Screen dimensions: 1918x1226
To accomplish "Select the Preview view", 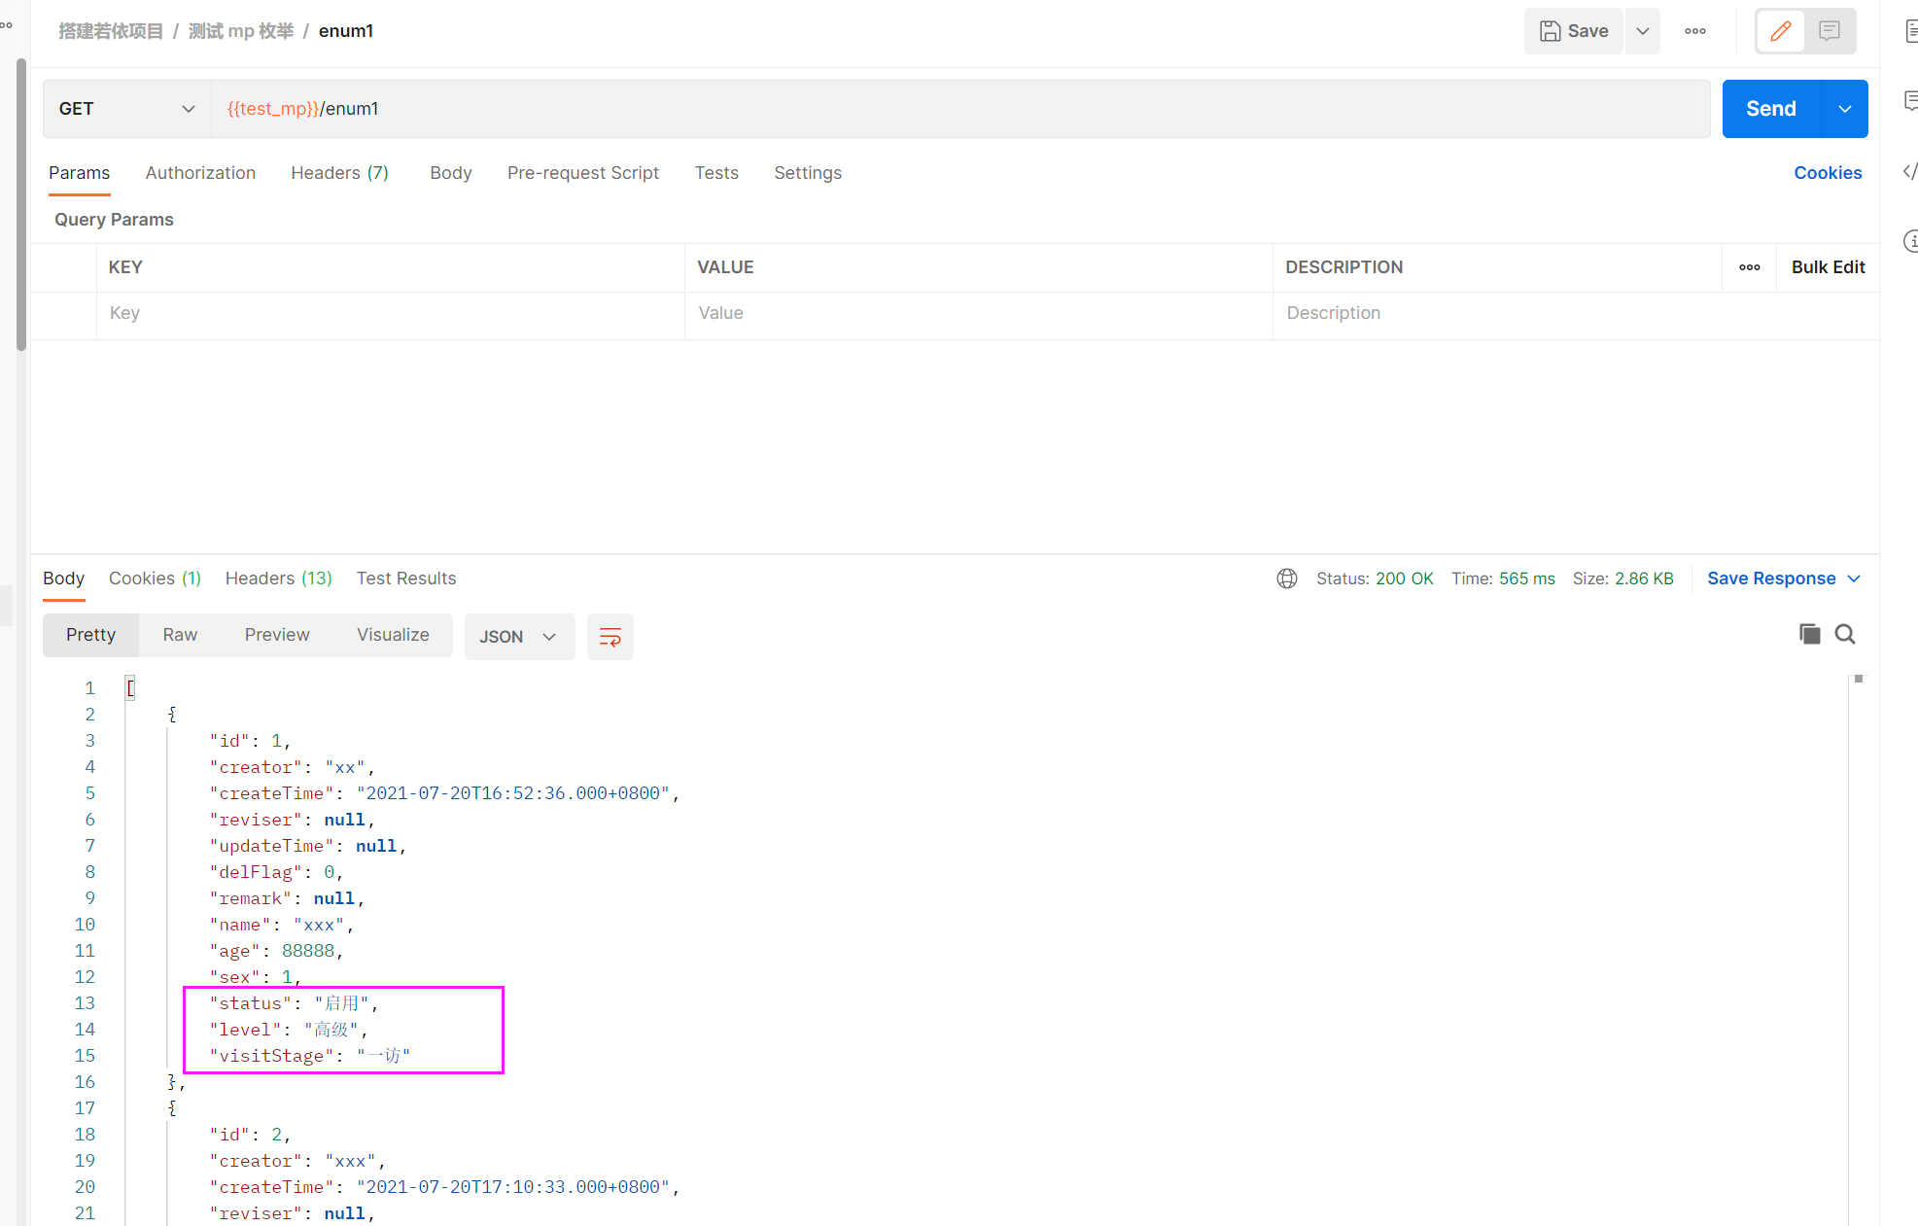I will point(277,635).
